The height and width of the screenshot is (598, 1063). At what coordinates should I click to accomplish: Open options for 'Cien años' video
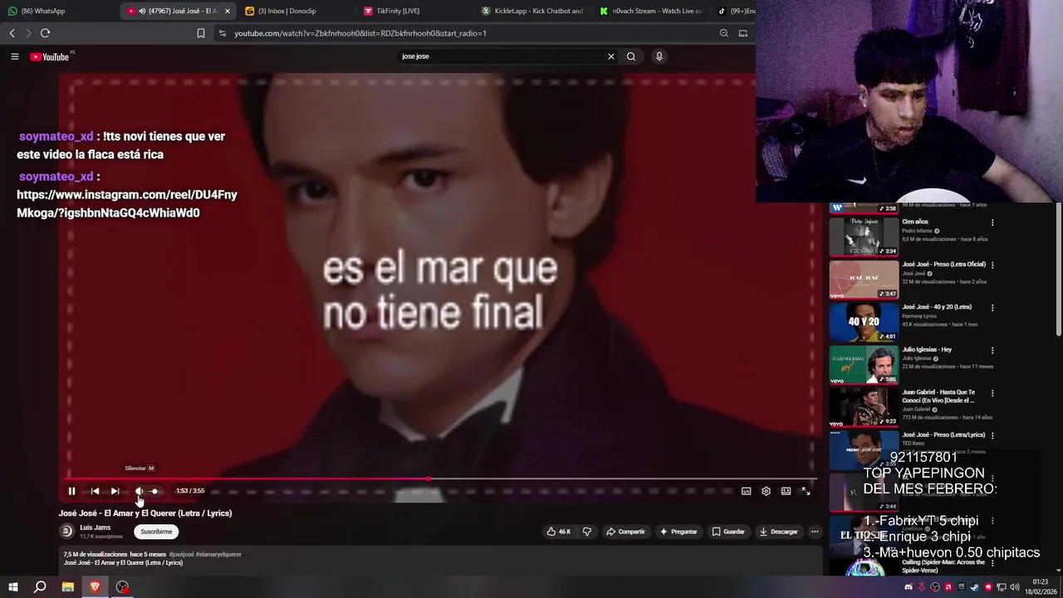coord(992,223)
